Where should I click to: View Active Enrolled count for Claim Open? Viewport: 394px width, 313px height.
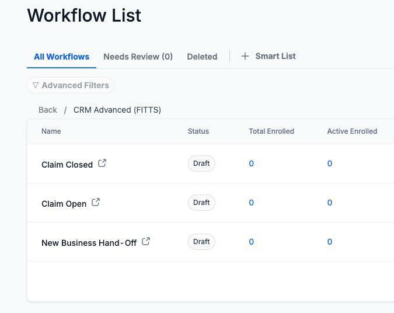tap(330, 203)
